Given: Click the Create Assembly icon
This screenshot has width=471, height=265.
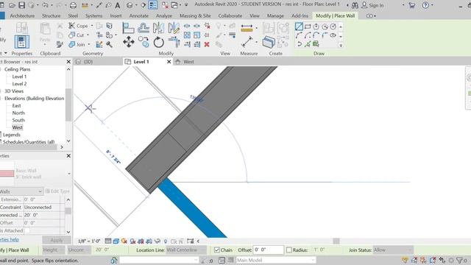Looking at the screenshot, I should pyautogui.click(x=268, y=28).
